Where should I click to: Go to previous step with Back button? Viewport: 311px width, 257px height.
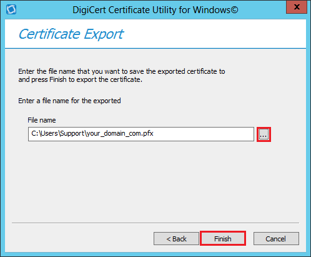coord(176,239)
